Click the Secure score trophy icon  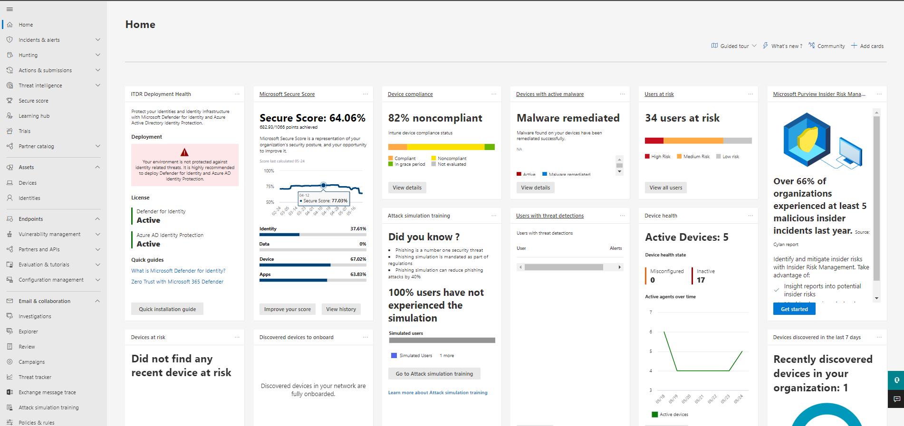coord(10,101)
